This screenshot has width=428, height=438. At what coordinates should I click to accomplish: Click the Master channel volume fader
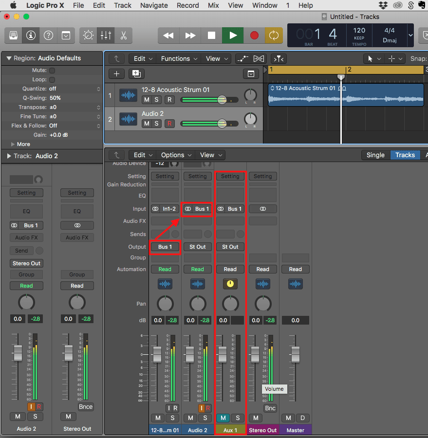(296, 354)
